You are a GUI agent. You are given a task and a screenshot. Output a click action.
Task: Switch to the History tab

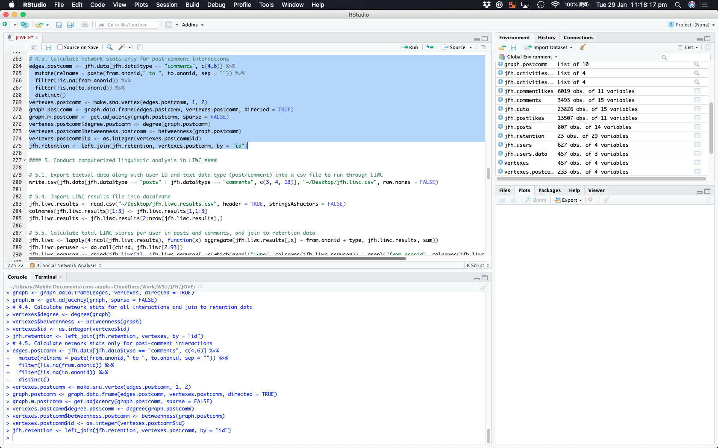coord(546,38)
